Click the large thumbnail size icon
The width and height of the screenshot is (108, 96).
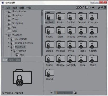coord(75,93)
